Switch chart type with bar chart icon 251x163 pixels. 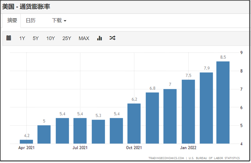click(100, 38)
